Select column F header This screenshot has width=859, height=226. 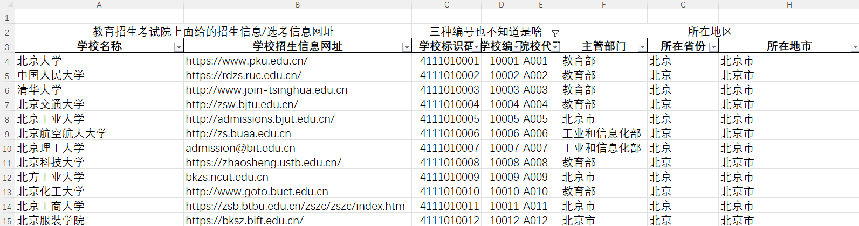pyautogui.click(x=603, y=4)
